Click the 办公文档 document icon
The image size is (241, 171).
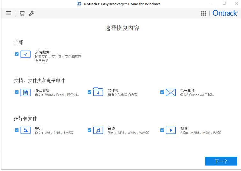[26, 93]
